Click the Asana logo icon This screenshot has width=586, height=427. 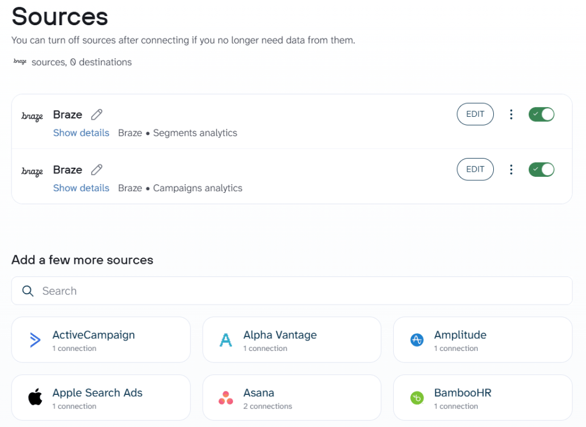click(226, 398)
